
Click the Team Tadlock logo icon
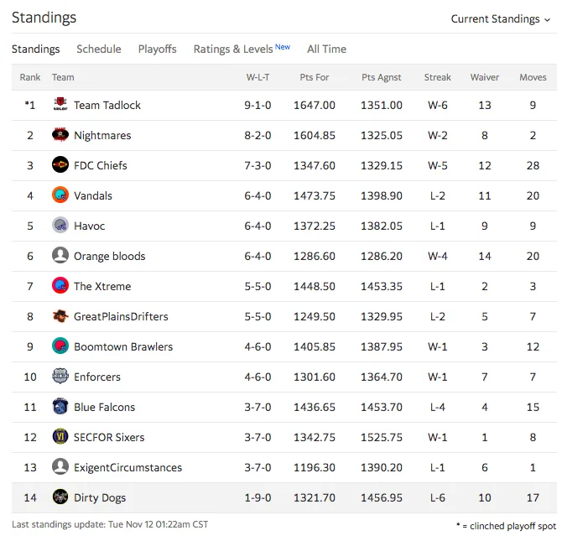[60, 105]
